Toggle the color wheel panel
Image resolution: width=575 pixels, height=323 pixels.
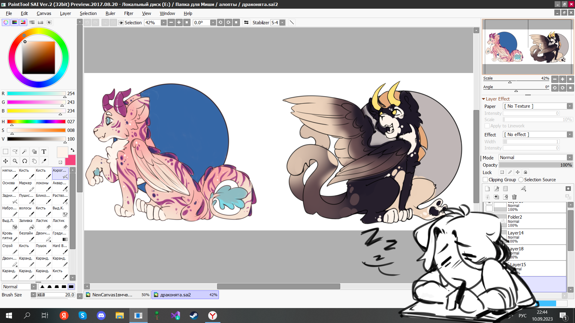pyautogui.click(x=6, y=22)
